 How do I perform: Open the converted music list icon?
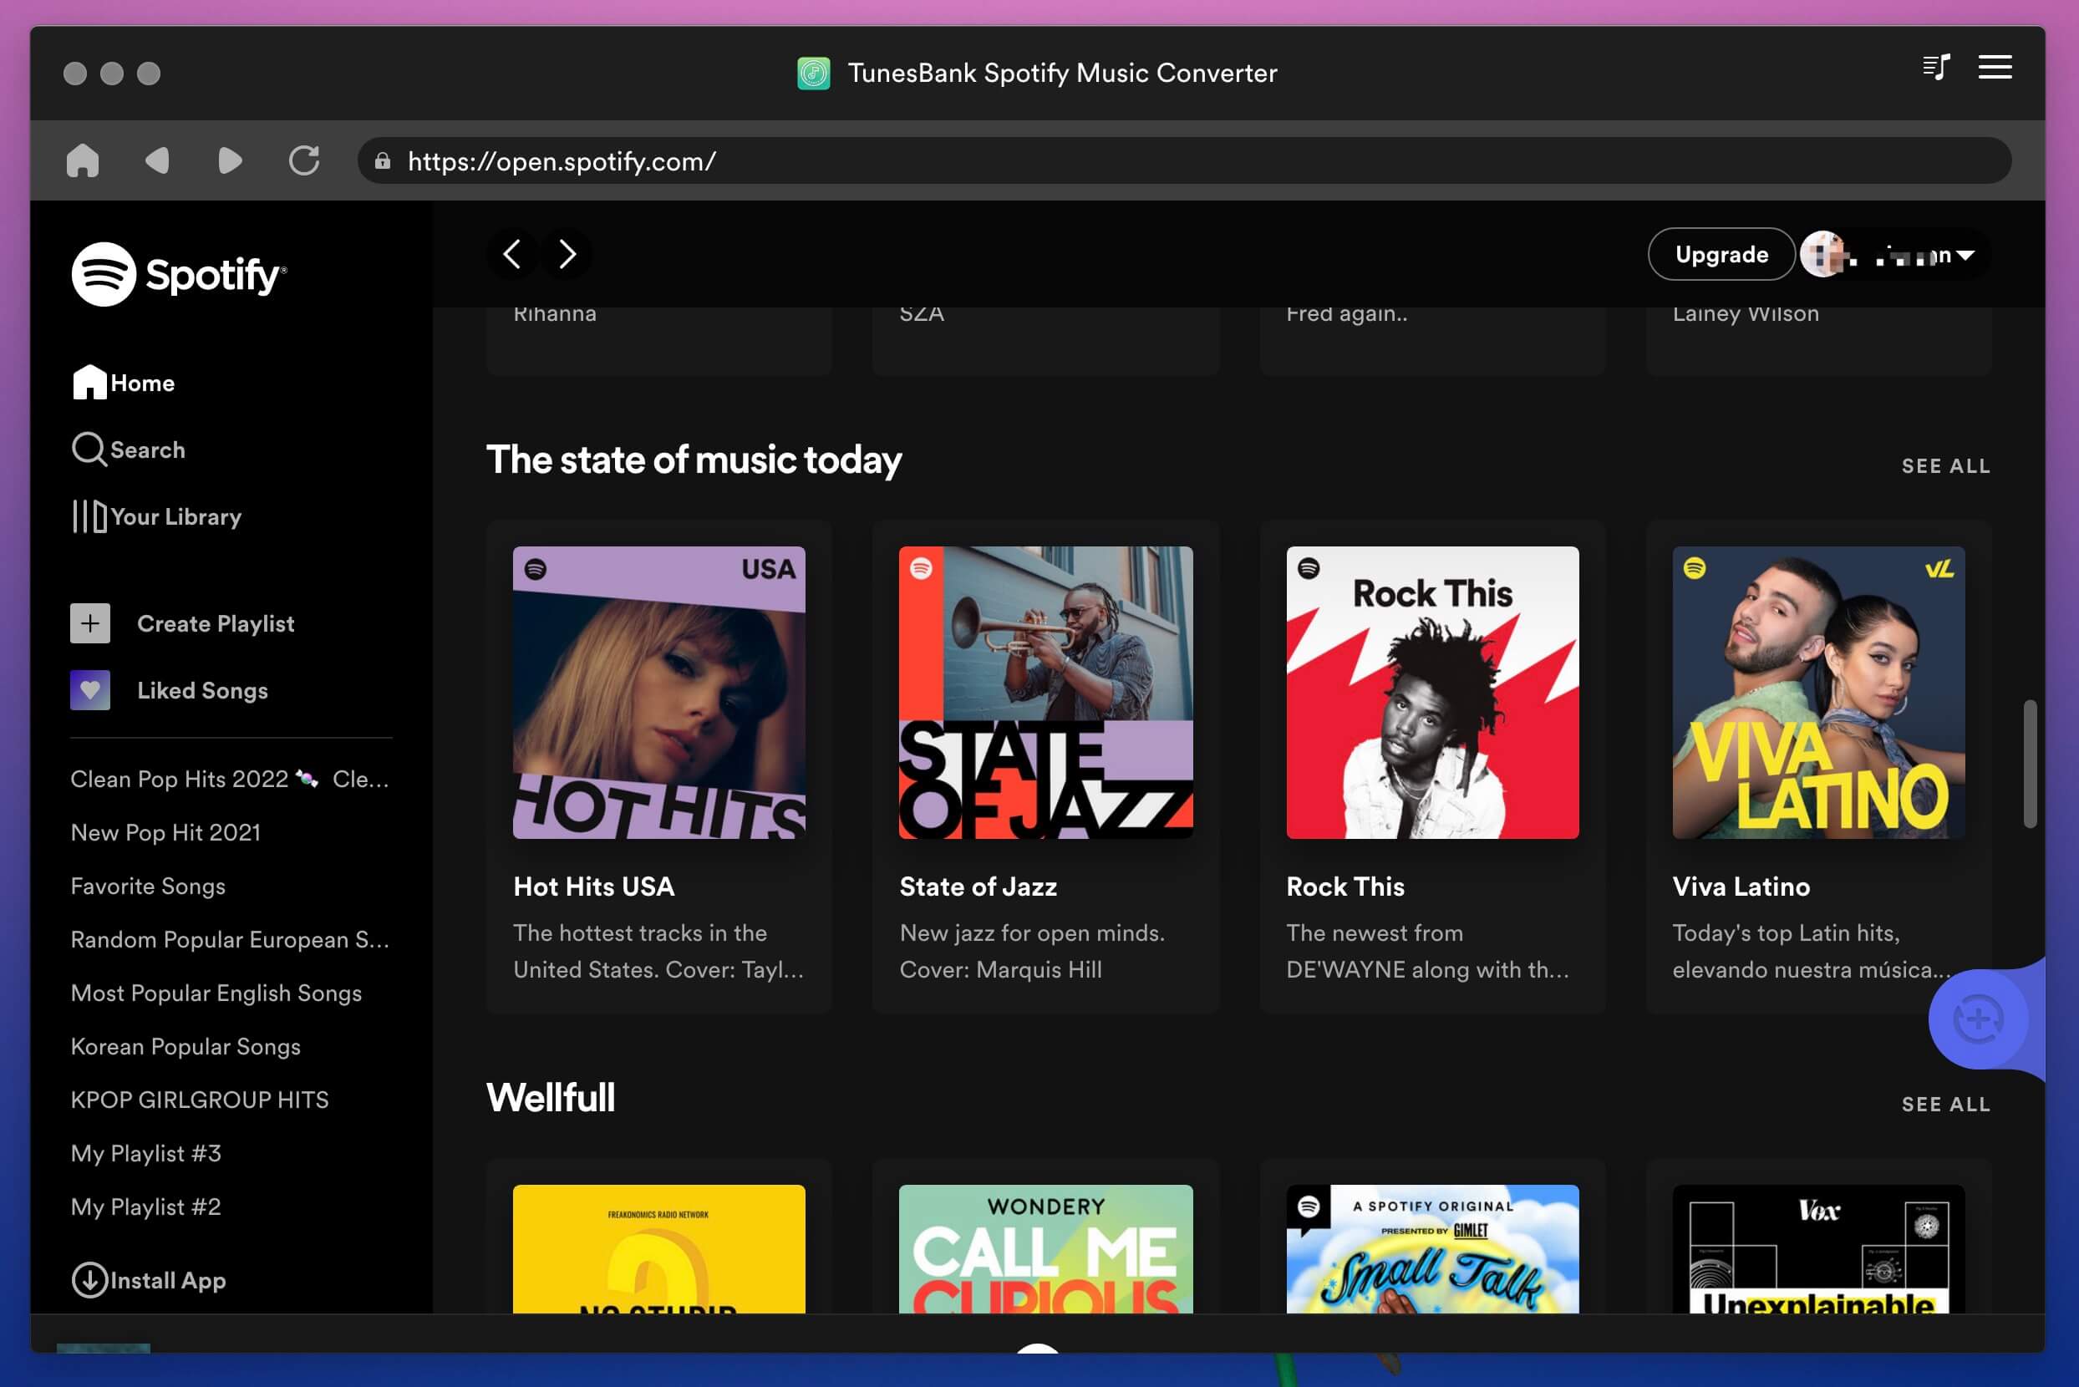point(1935,67)
